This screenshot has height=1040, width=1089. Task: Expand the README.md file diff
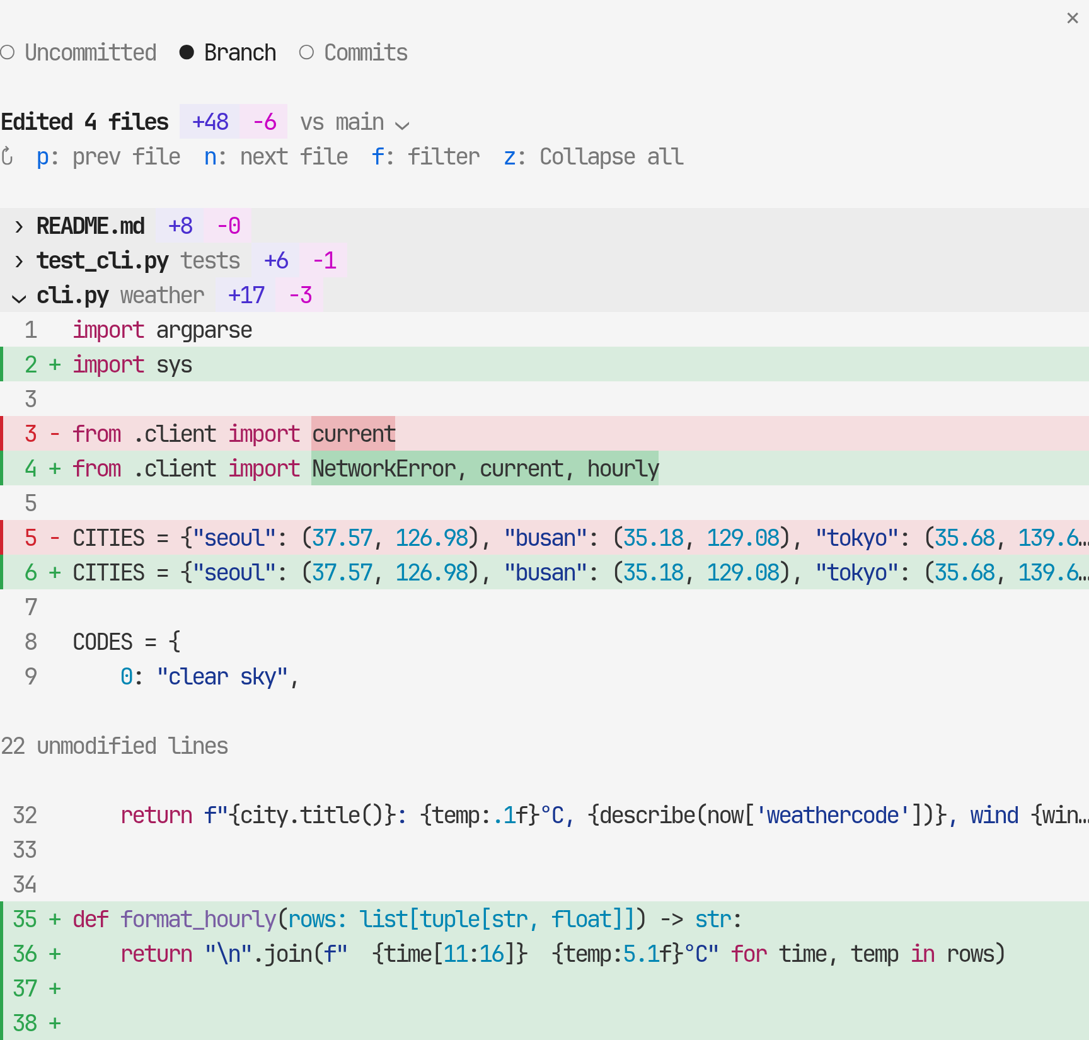[x=19, y=226]
